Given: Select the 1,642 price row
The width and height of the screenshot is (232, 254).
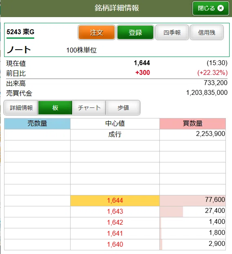Looking at the screenshot, I should pos(115,223).
